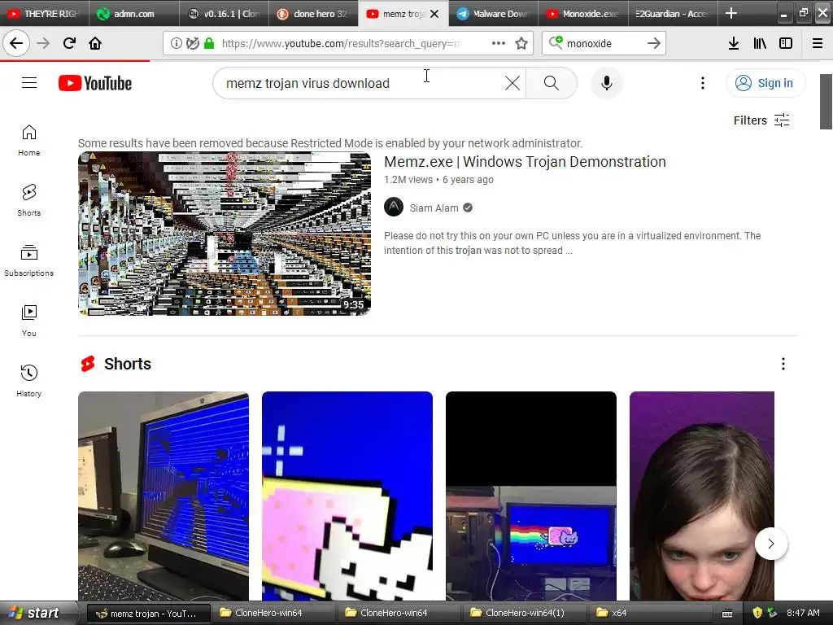
Task: Open the Shorts shelf more options
Action: coord(783,364)
